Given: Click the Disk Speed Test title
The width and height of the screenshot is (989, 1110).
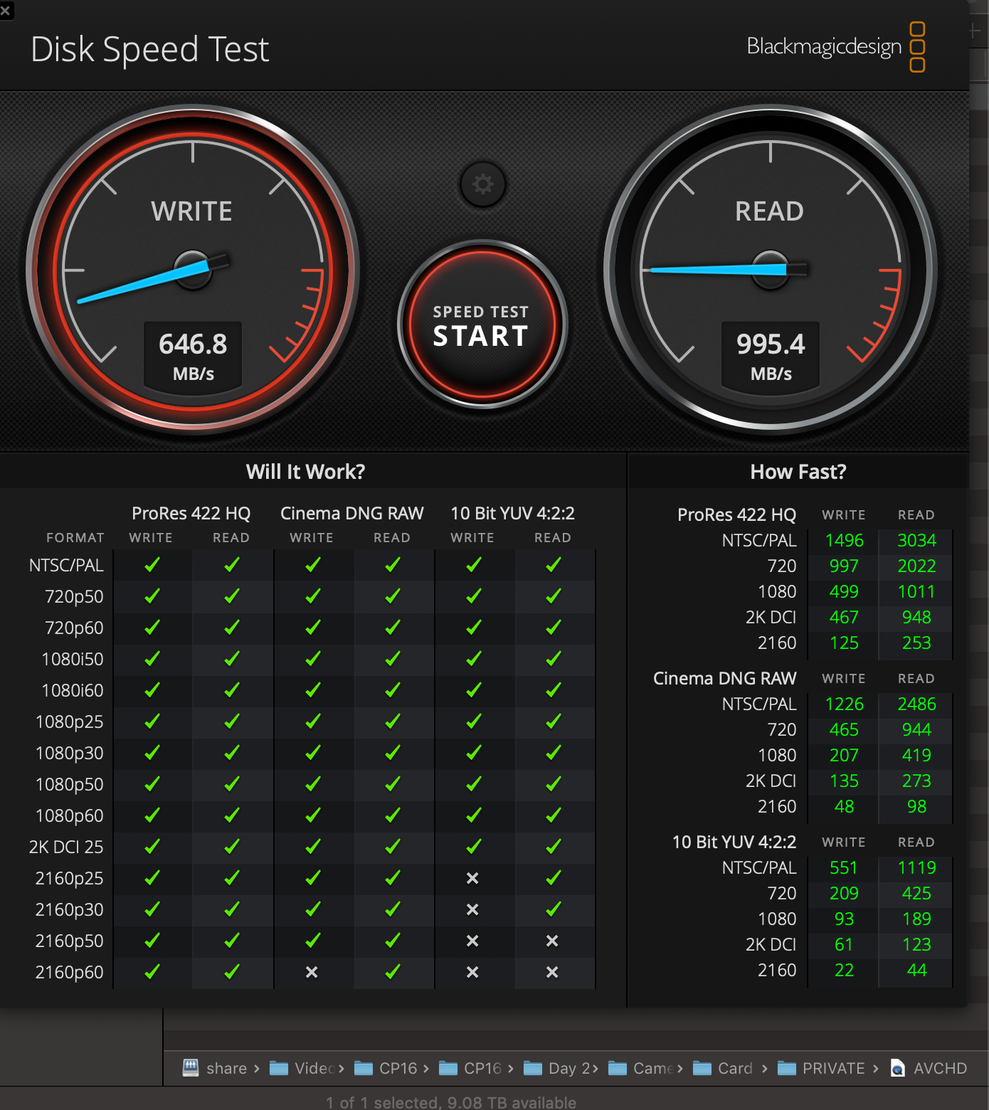Looking at the screenshot, I should (x=150, y=49).
